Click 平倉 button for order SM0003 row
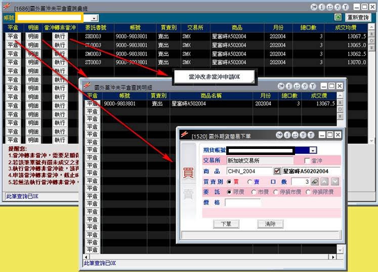 13,54
